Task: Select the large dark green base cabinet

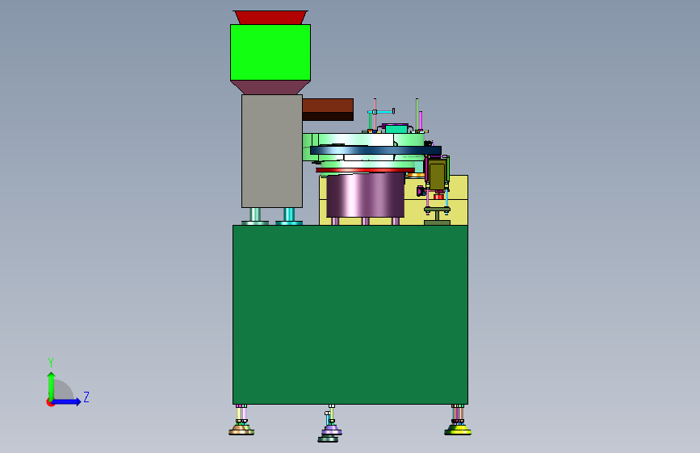Action: (x=350, y=315)
